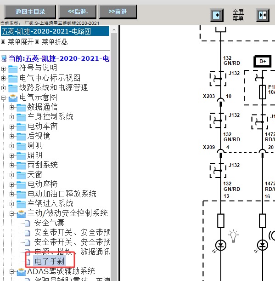275x281 pixels.
Task: Click the ADAS驾驶辅助系统 open-folder icon
Action: coord(21,272)
